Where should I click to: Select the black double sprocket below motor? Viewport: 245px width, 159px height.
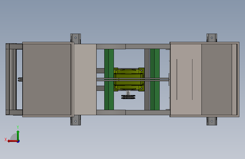[128, 97]
